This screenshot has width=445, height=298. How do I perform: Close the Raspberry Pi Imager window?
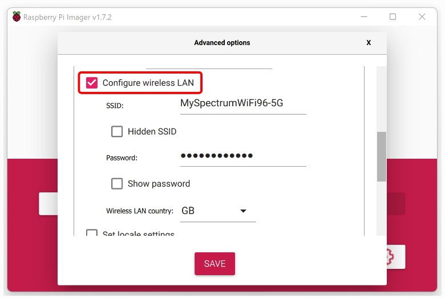click(422, 17)
